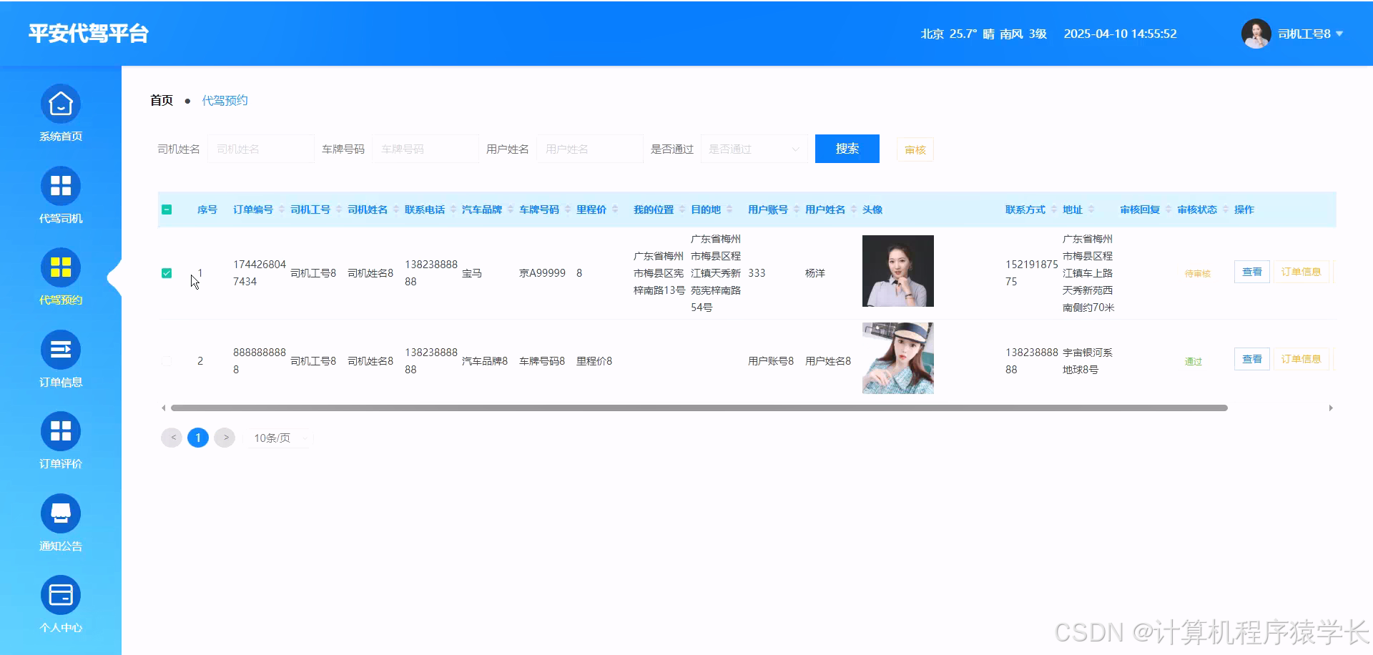Screen dimensions: 1373x655
Task: Click scrollbar right arrow
Action: click(x=1331, y=408)
